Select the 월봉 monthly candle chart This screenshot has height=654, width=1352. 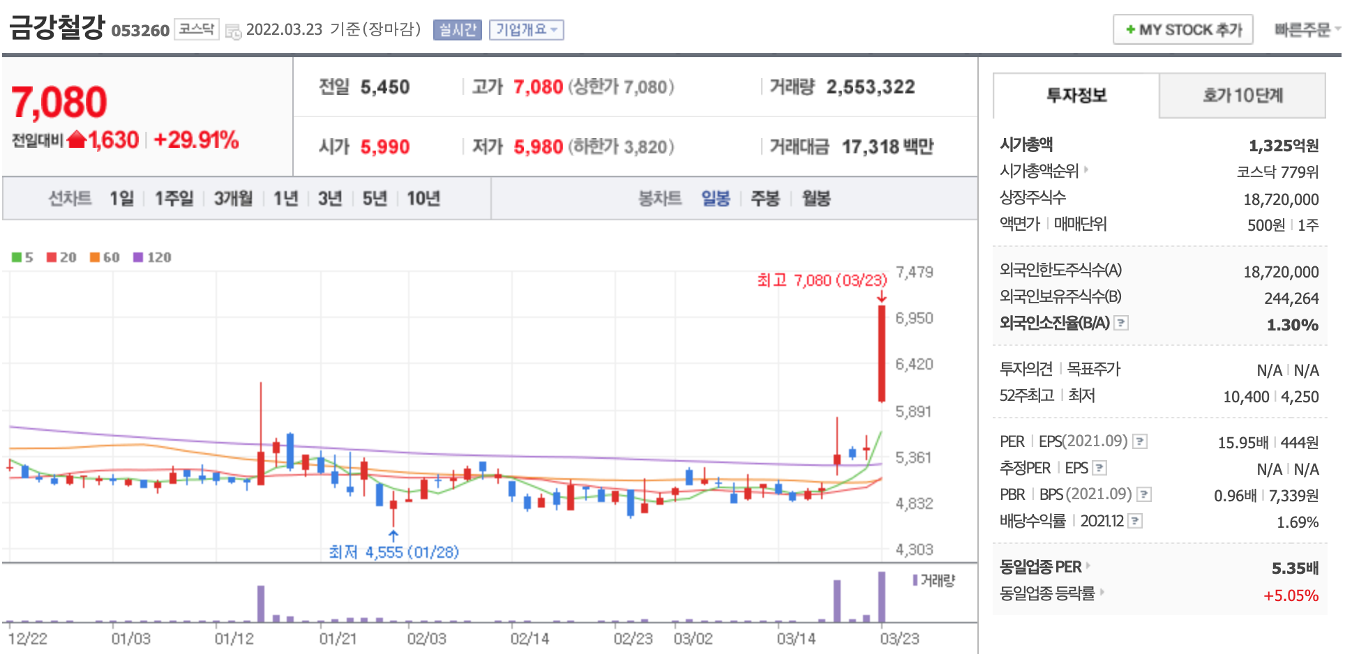coord(816,199)
